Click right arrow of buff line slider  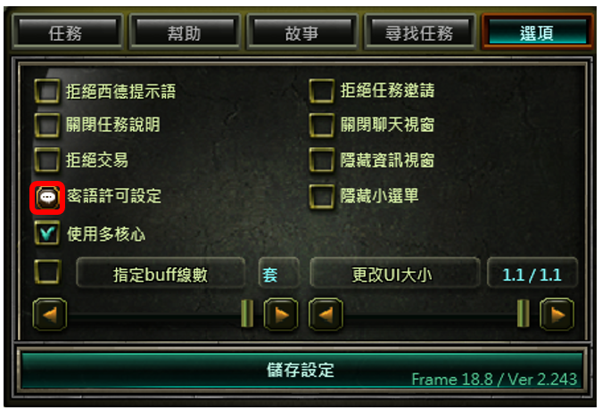281,315
